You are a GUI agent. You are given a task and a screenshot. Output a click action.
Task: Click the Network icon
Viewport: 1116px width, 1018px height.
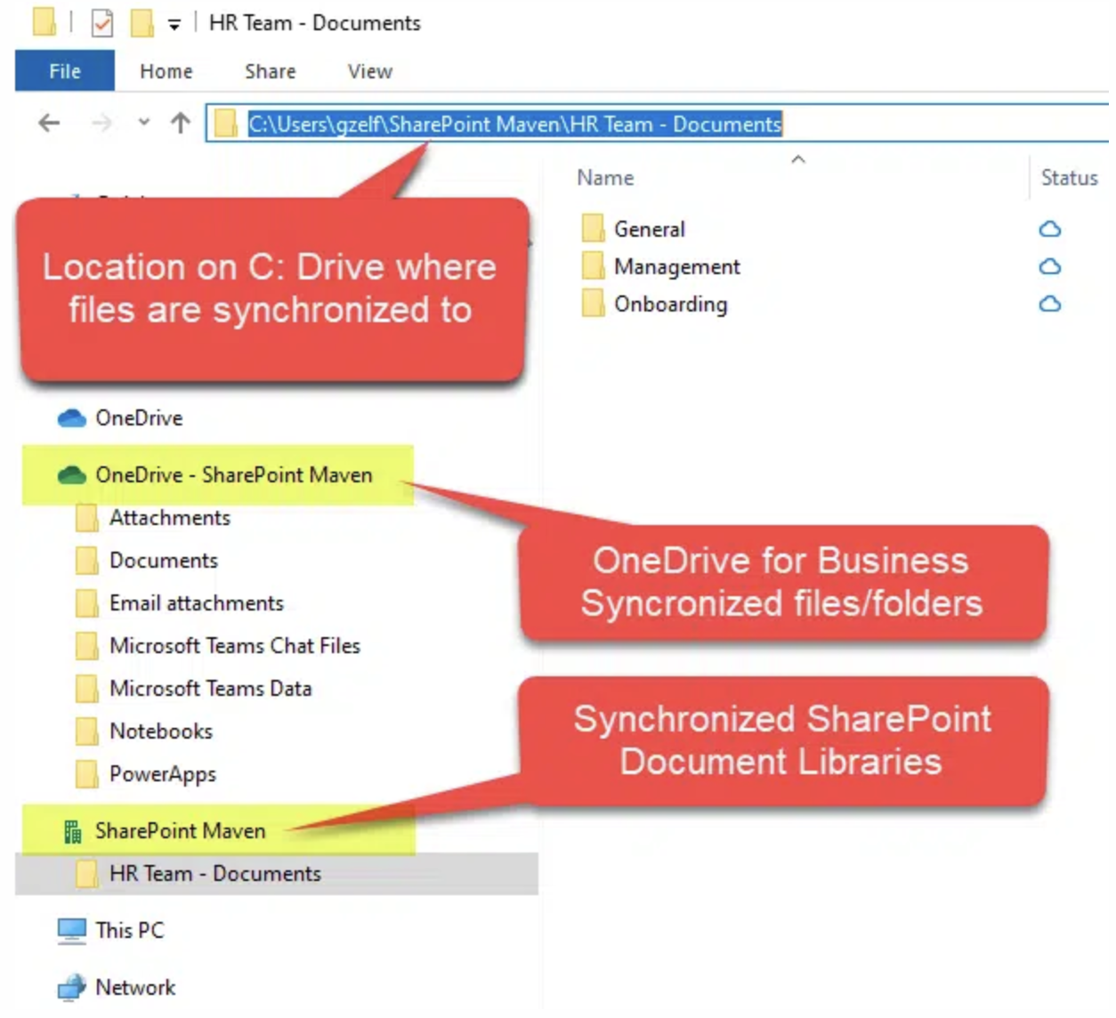71,989
